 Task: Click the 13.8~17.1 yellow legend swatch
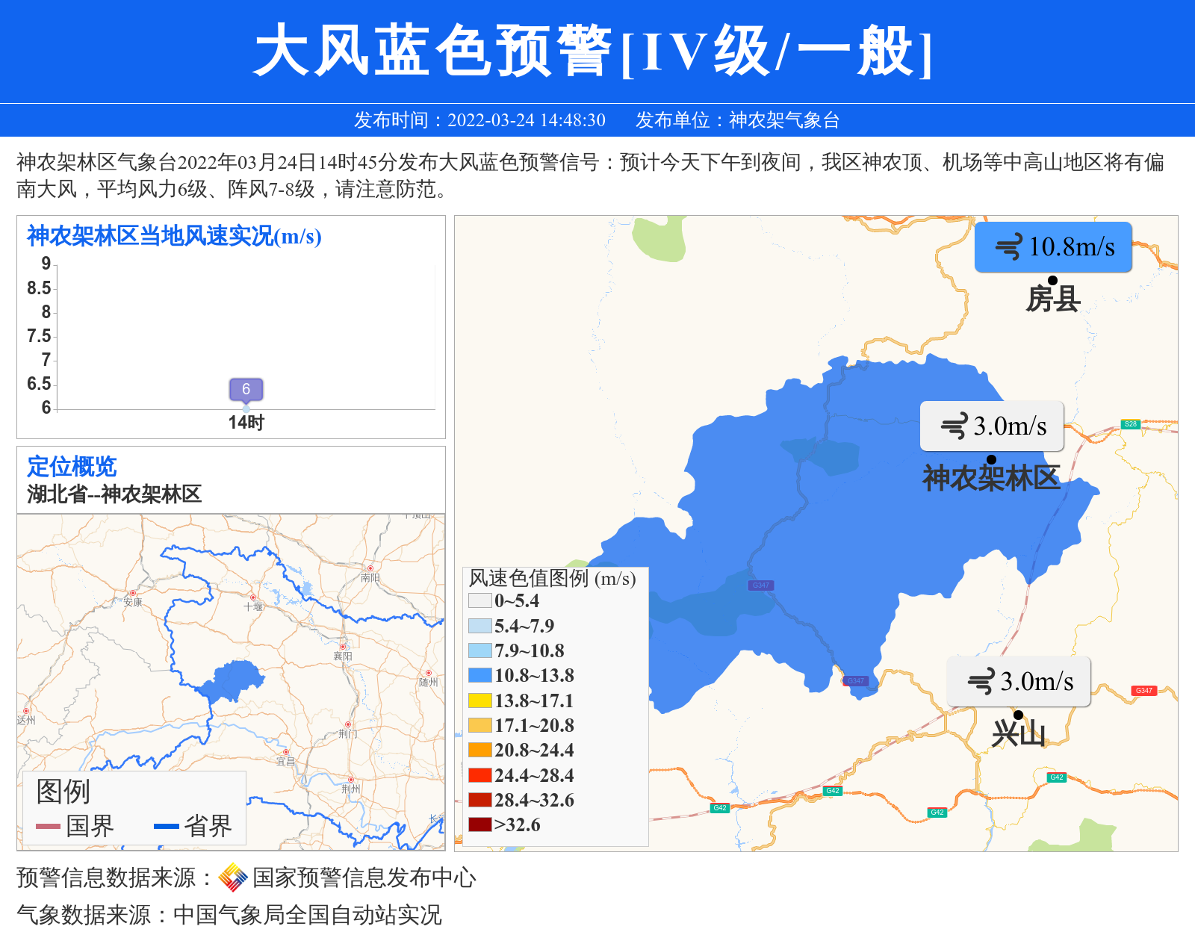pos(479,701)
